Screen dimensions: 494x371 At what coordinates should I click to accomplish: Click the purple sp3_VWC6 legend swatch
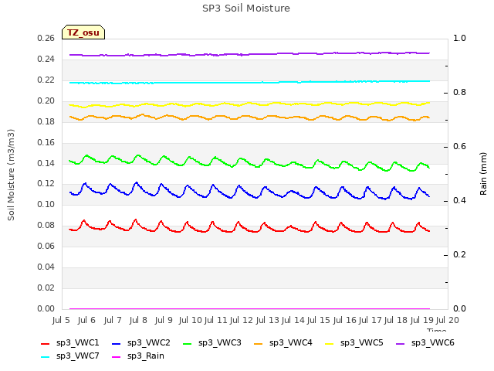point(401,343)
